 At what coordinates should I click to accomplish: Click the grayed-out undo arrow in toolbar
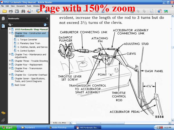(x=138, y=11)
